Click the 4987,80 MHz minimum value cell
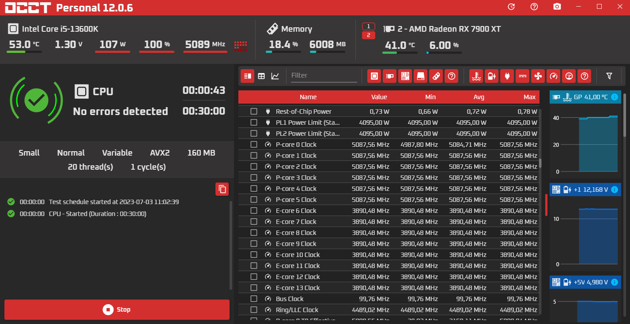 419,145
